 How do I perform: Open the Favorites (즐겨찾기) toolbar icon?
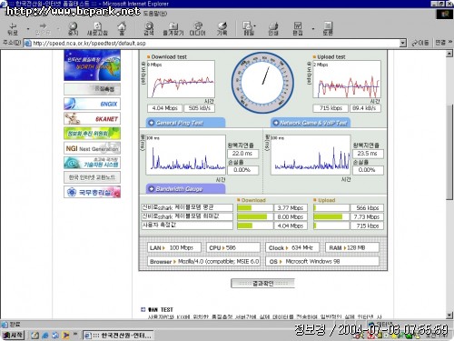[173, 29]
